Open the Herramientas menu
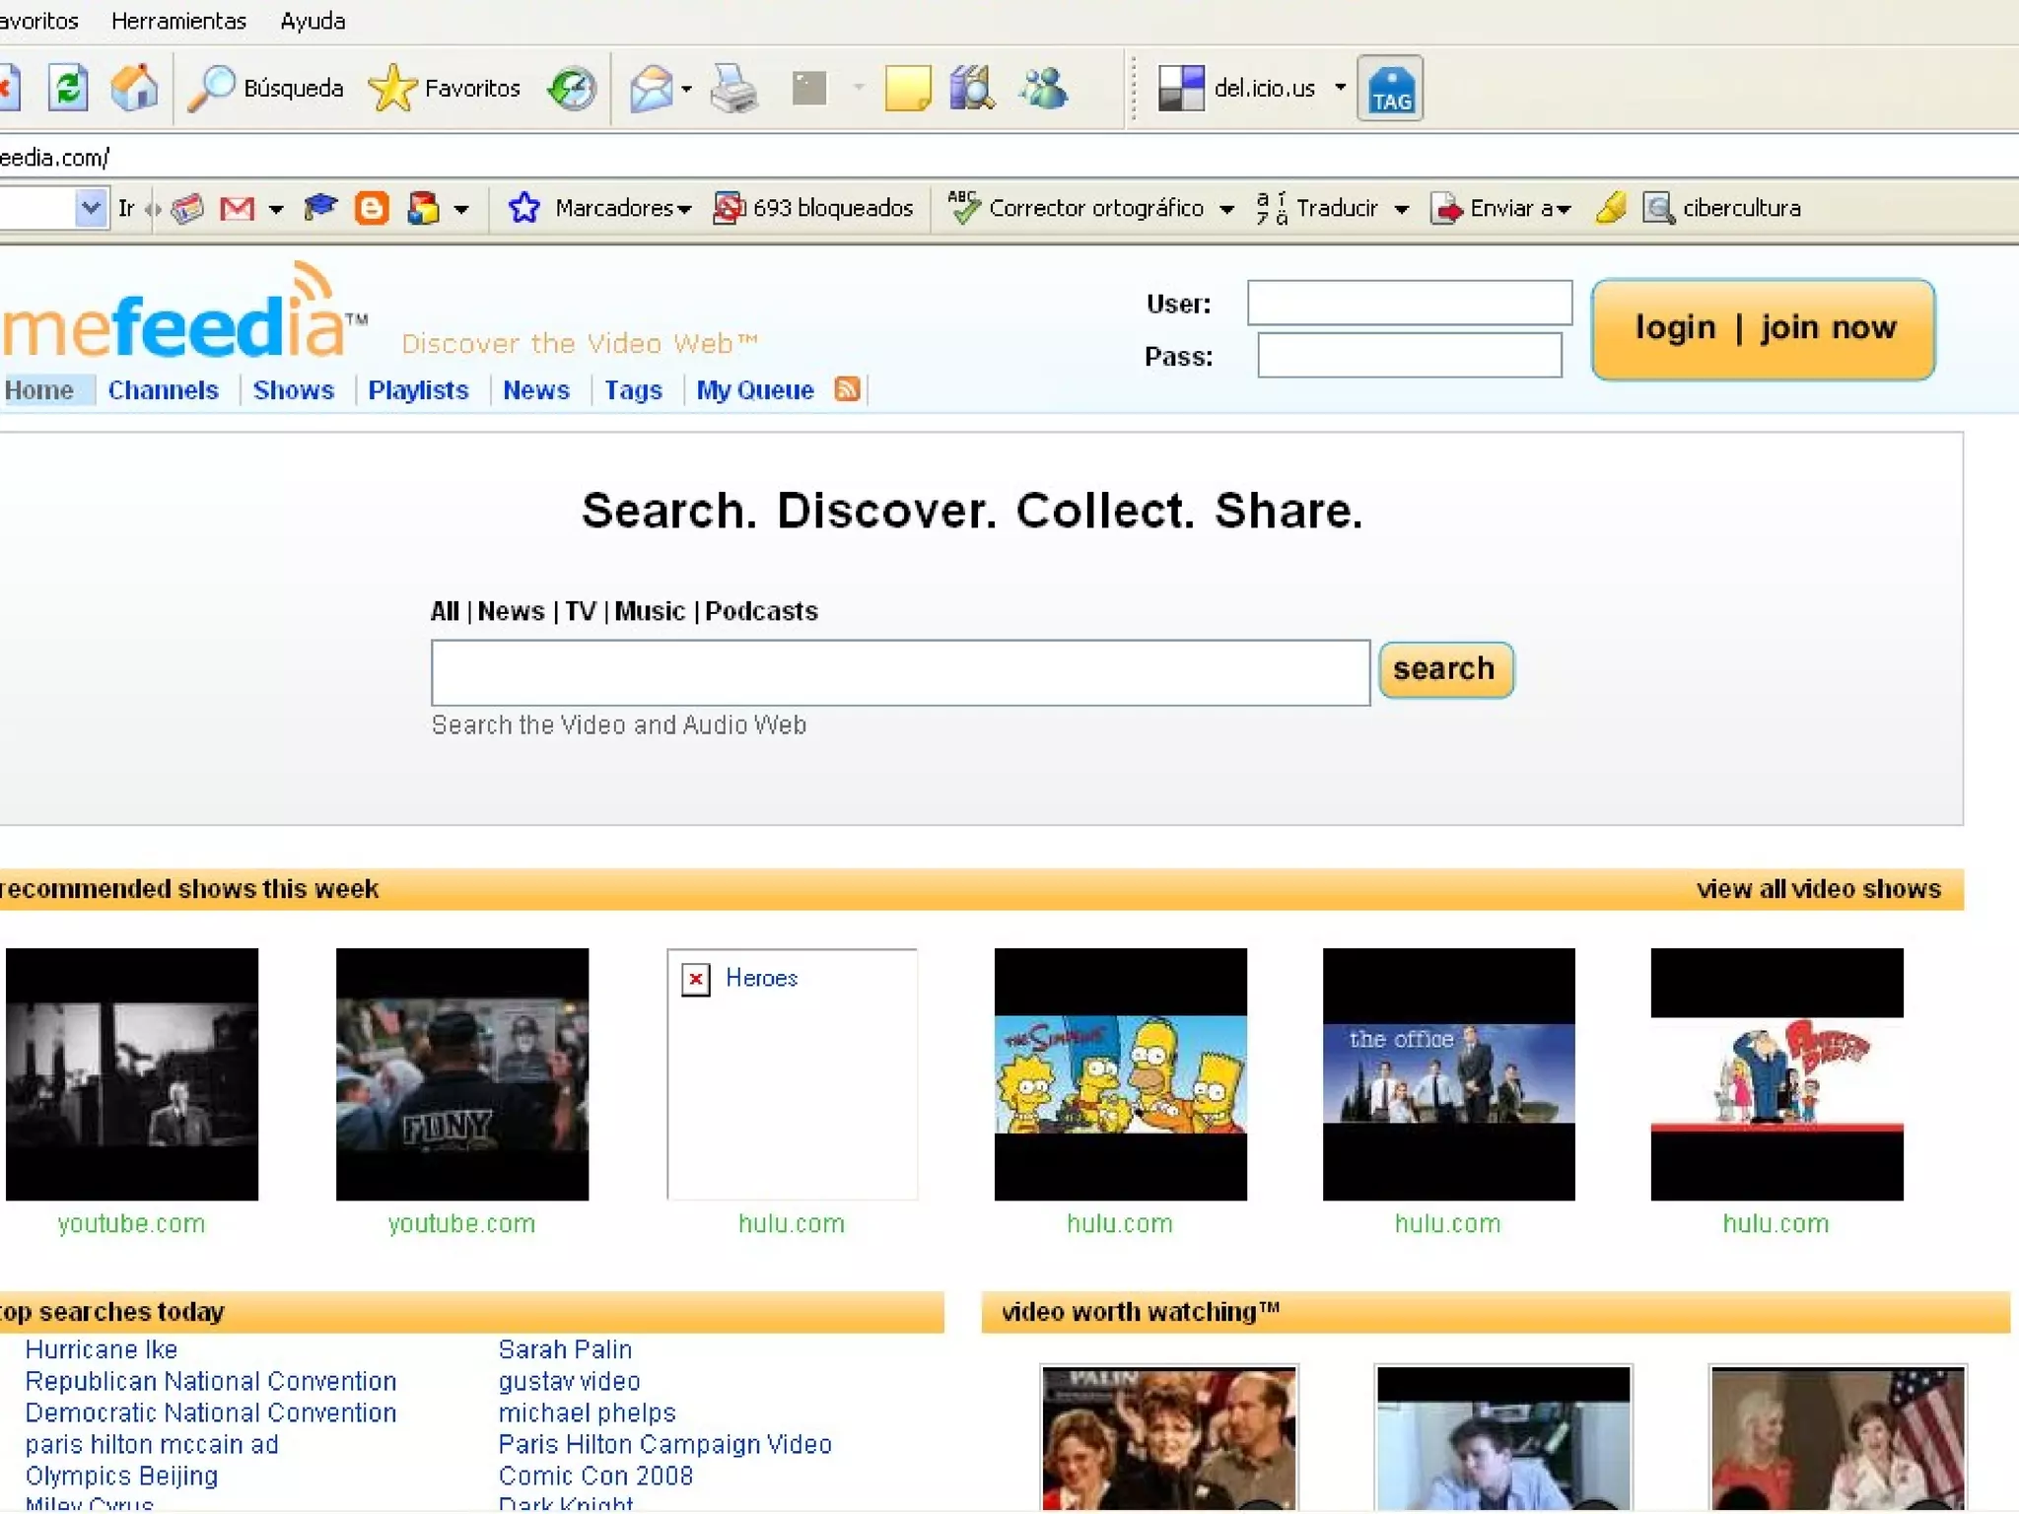The image size is (2019, 1514). coord(178,21)
